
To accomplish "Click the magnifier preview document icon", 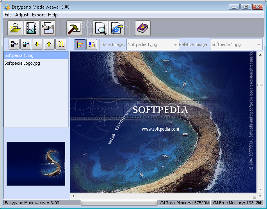I will [x=100, y=28].
